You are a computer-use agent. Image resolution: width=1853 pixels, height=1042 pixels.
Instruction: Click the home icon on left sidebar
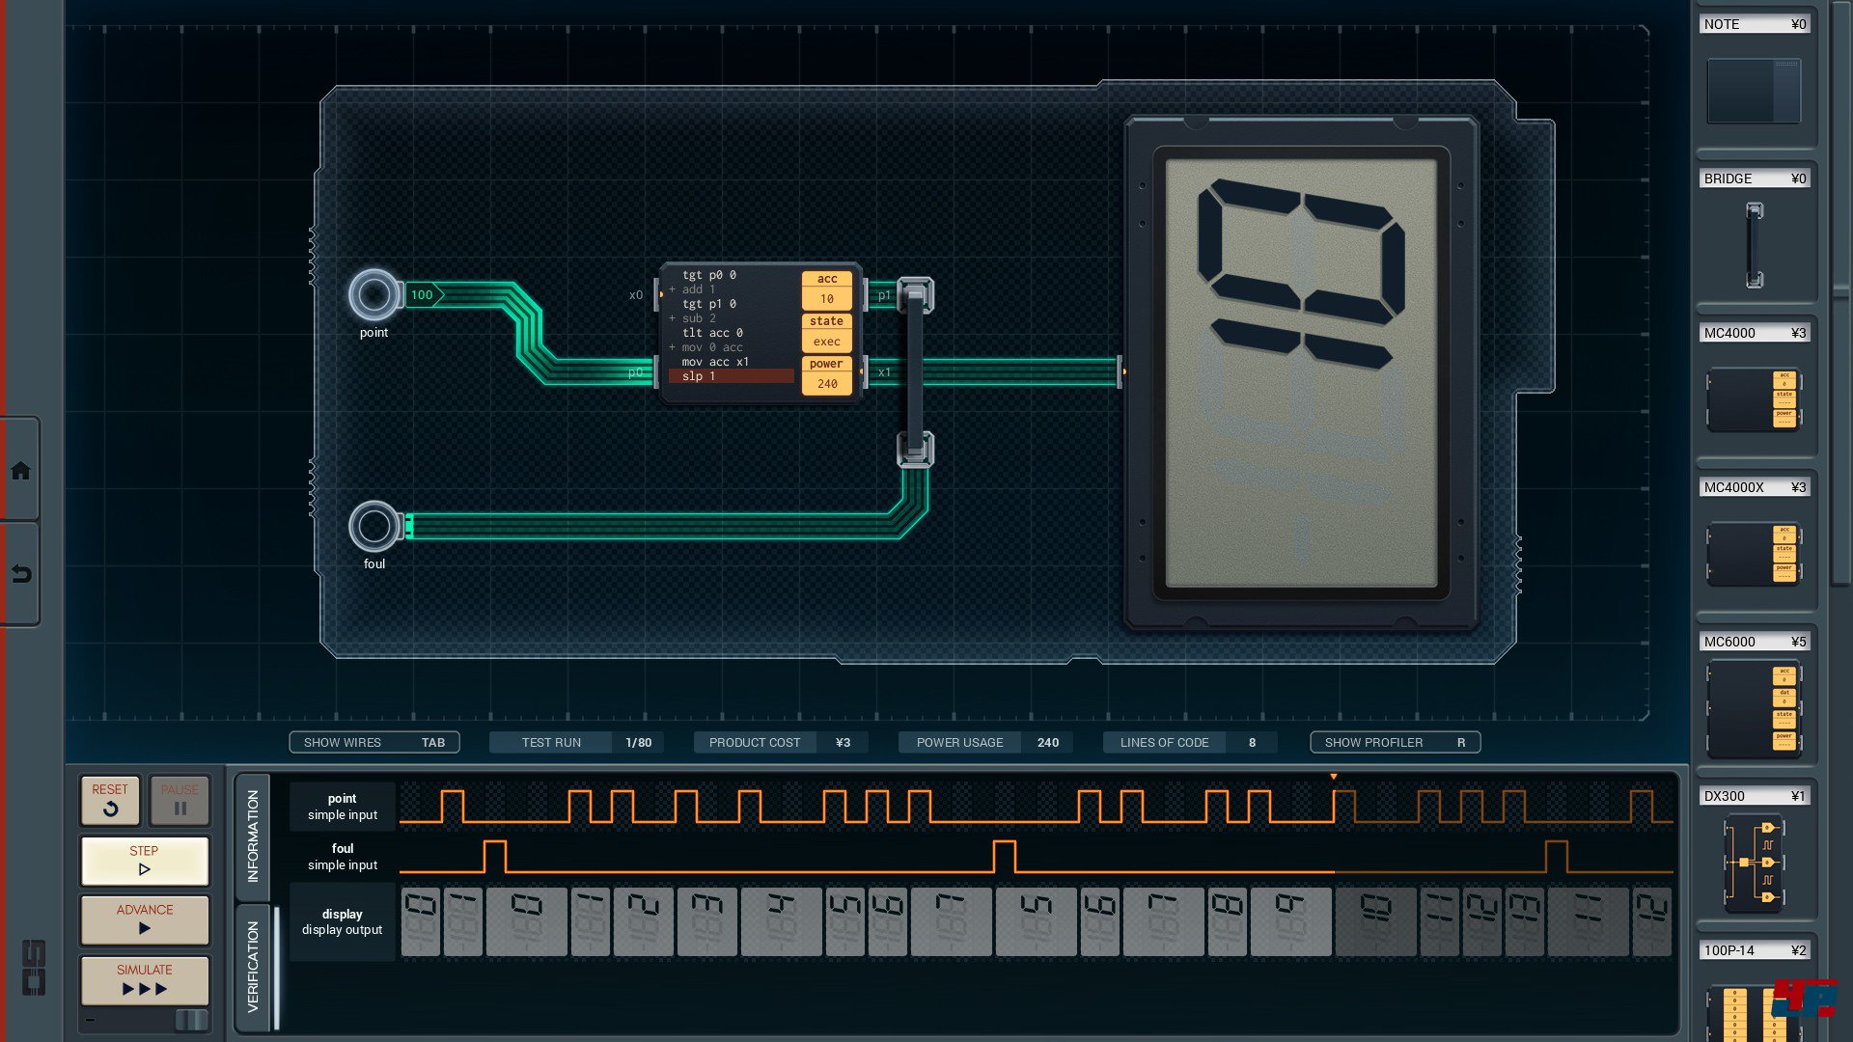pyautogui.click(x=20, y=471)
